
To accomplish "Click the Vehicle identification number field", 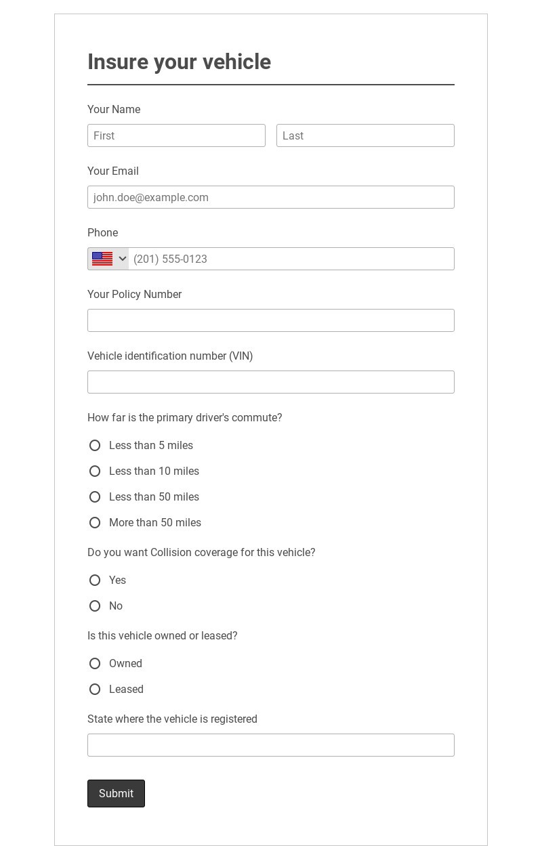I will coord(271,382).
